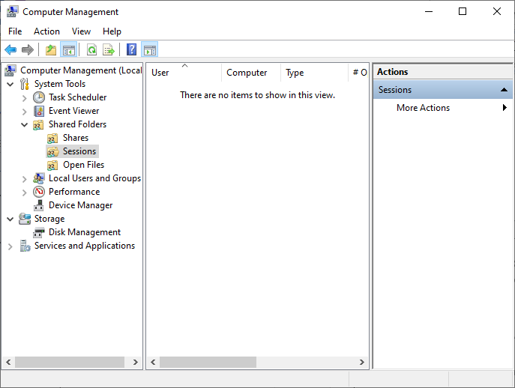Screen dimensions: 515x388
Task: Click the Export List toolbar icon
Action: (x=109, y=50)
